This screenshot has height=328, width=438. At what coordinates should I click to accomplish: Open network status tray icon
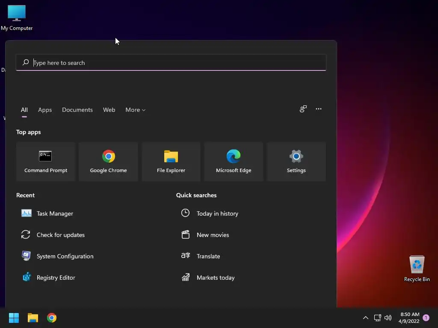pos(377,318)
